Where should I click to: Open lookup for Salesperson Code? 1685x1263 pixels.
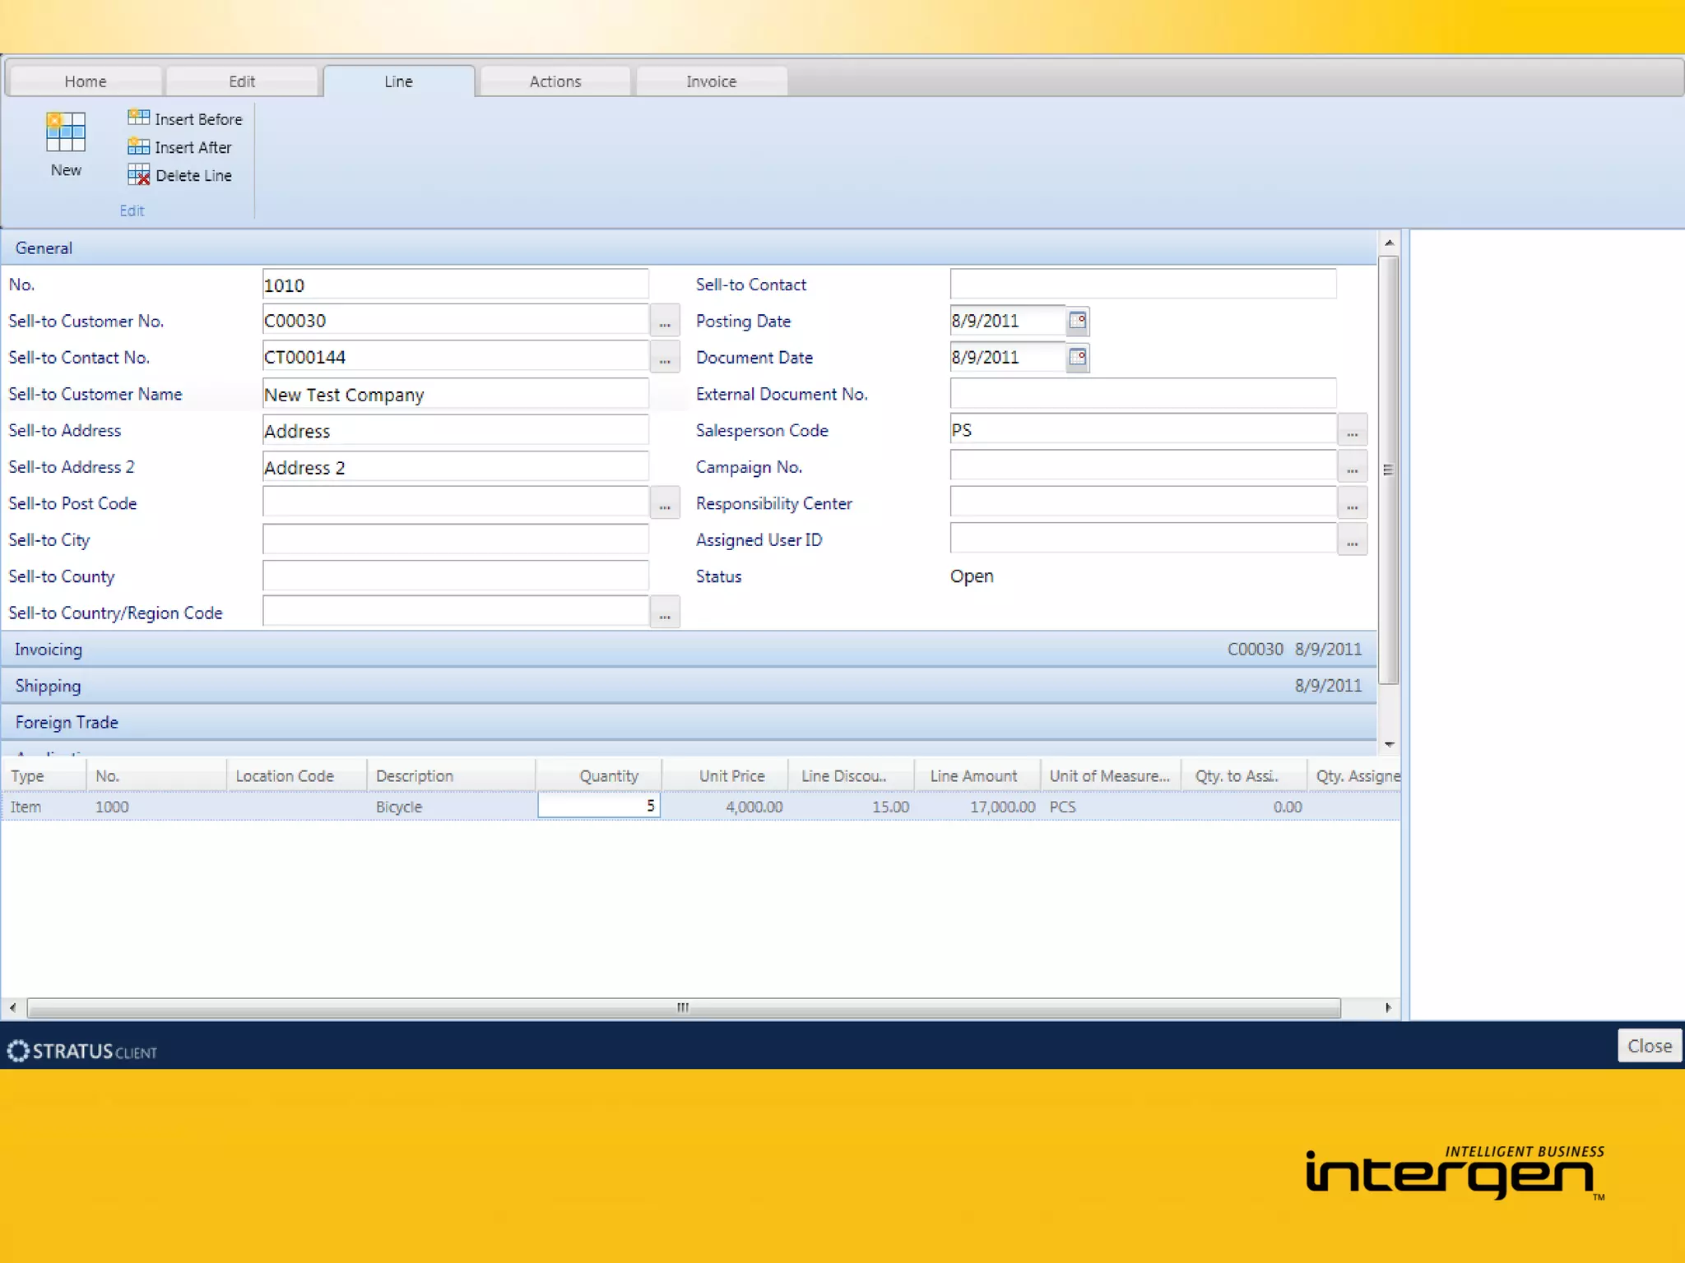click(1352, 429)
